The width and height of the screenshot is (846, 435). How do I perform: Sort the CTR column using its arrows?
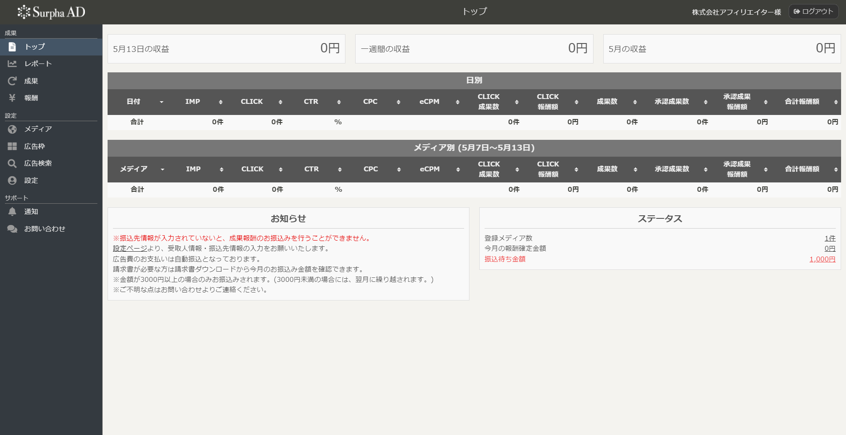(x=339, y=102)
